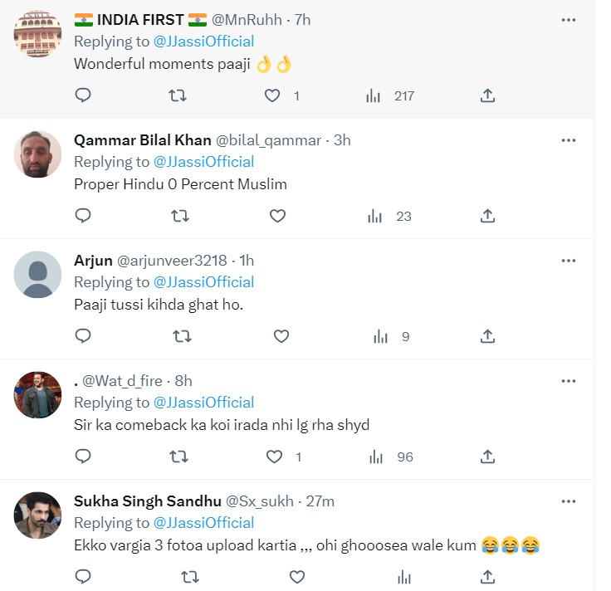
Task: Retweet the 'Paaji tussi kihda ghat ho' tweet
Action: pos(179,336)
